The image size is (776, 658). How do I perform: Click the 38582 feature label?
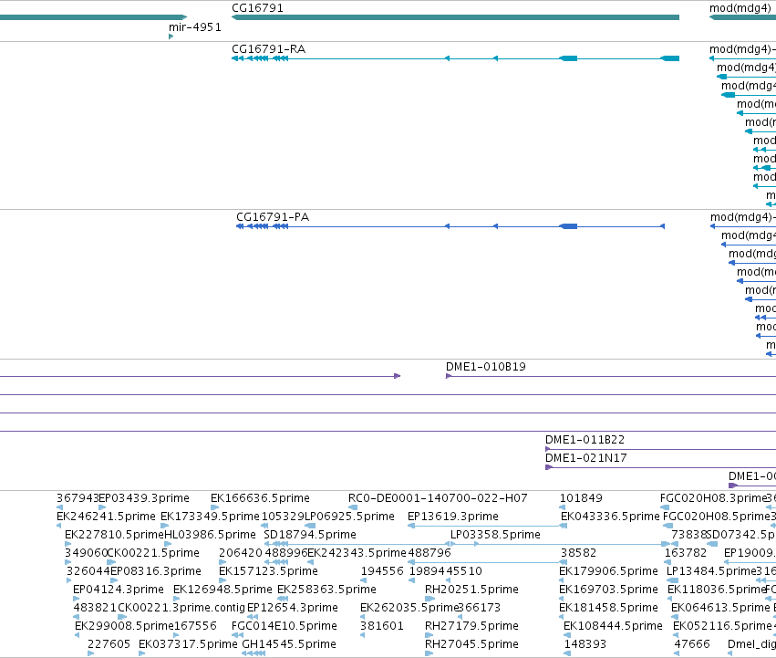pyautogui.click(x=578, y=553)
